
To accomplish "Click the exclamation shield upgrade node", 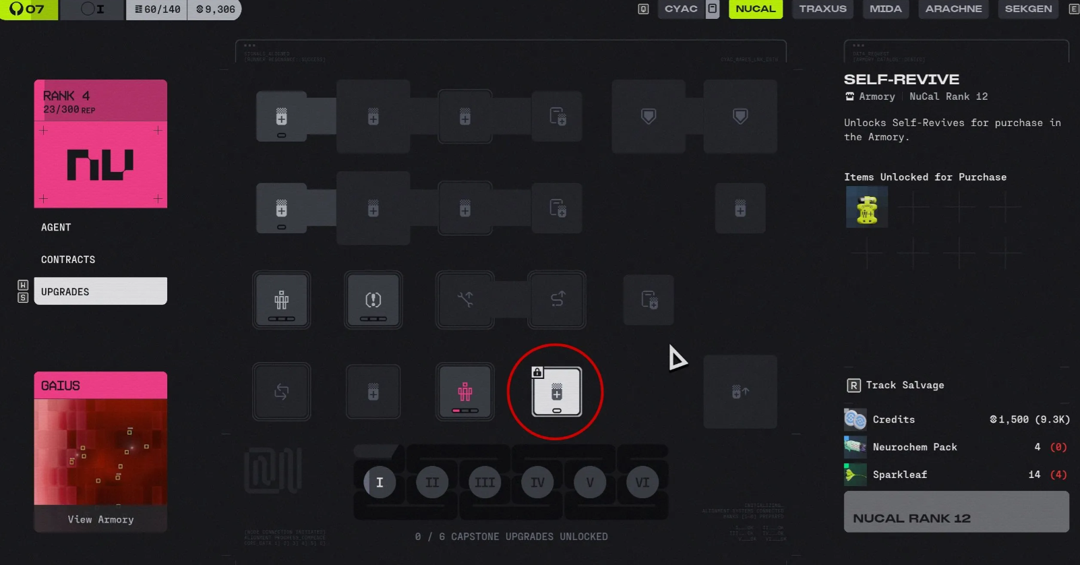I will pyautogui.click(x=373, y=300).
